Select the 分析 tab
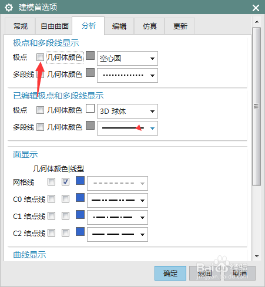Screen dimensions: 265x287 coord(88,26)
